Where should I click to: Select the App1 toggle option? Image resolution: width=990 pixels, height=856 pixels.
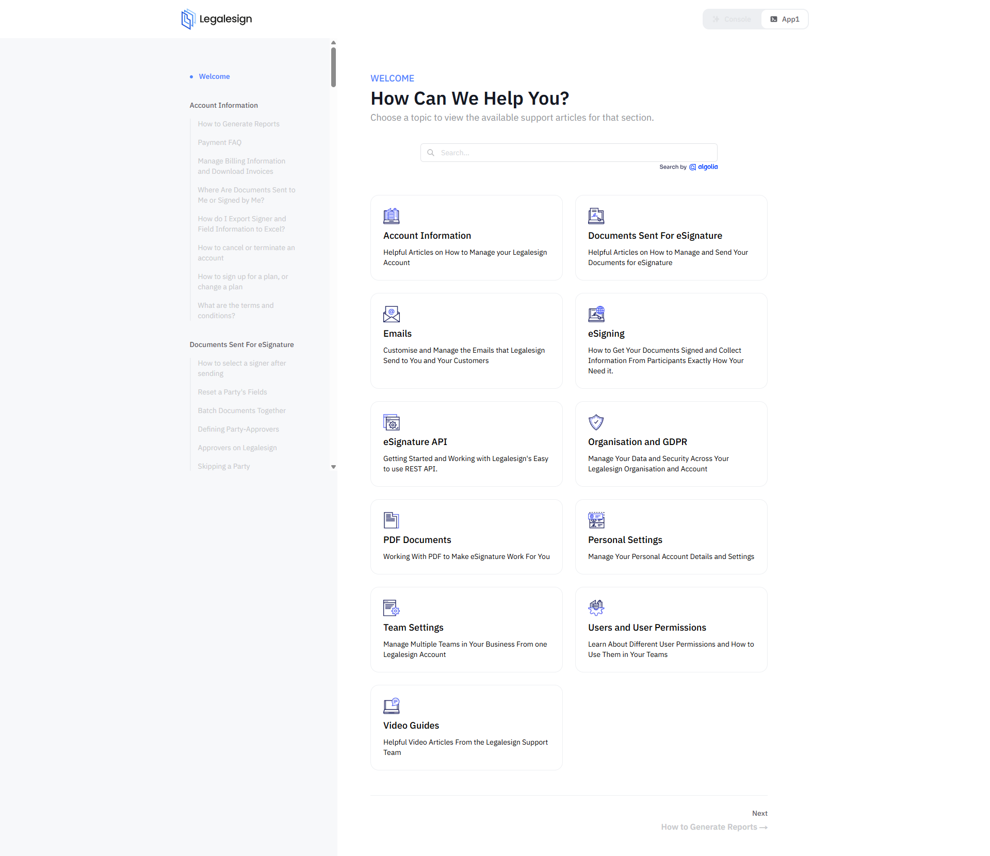pyautogui.click(x=785, y=19)
